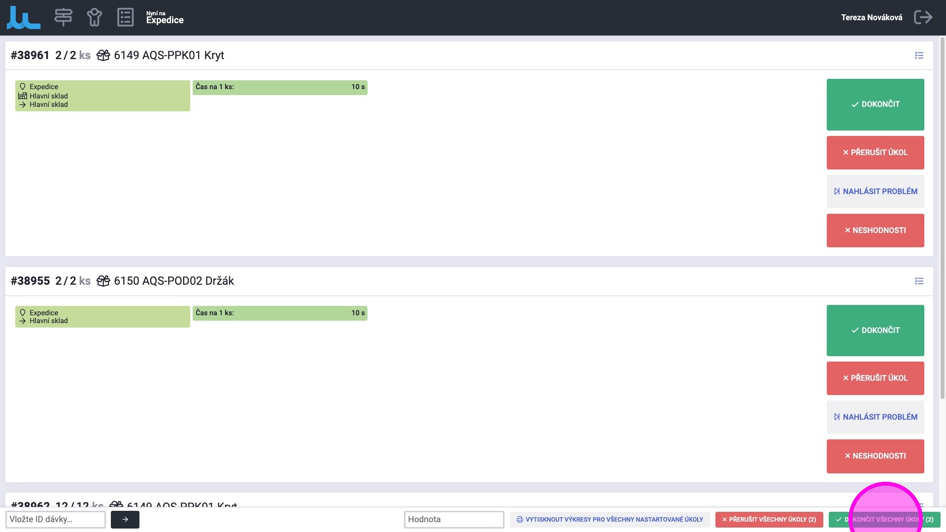This screenshot has height=532, width=946.
Task: Open NESHODNOSTI for task #38961
Action: pyautogui.click(x=875, y=231)
